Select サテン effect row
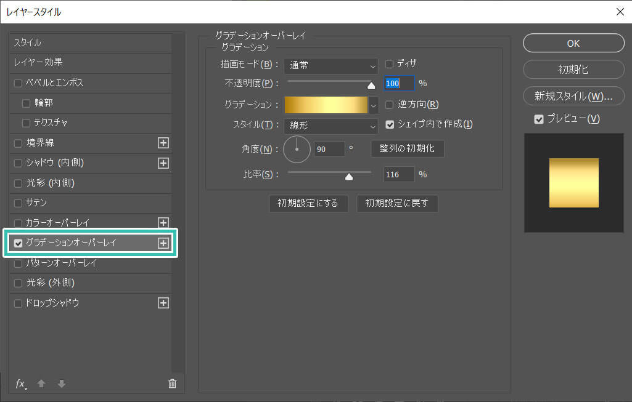Image resolution: width=632 pixels, height=402 pixels. [91, 203]
